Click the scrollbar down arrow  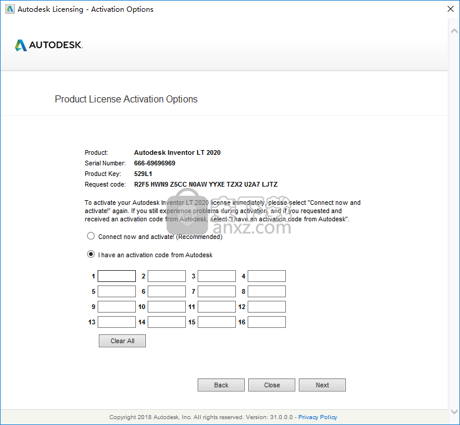click(454, 411)
